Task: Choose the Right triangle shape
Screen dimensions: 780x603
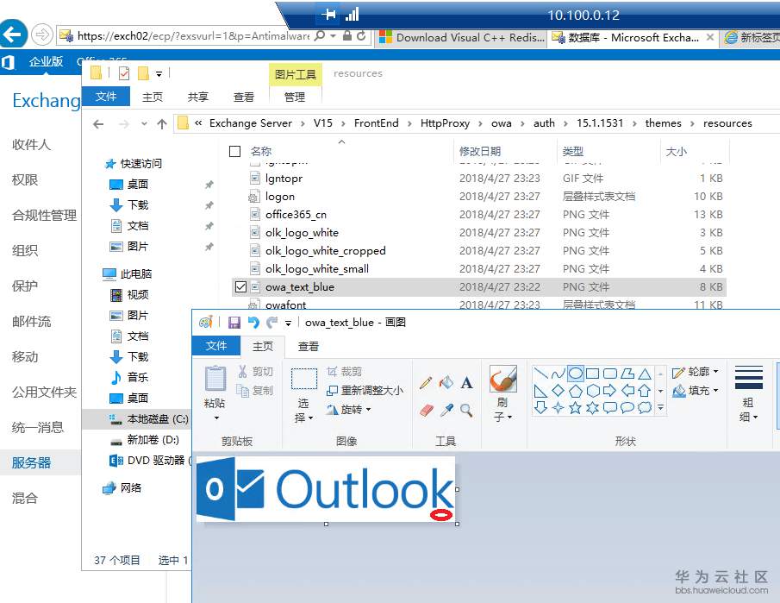Action: pyautogui.click(x=540, y=391)
